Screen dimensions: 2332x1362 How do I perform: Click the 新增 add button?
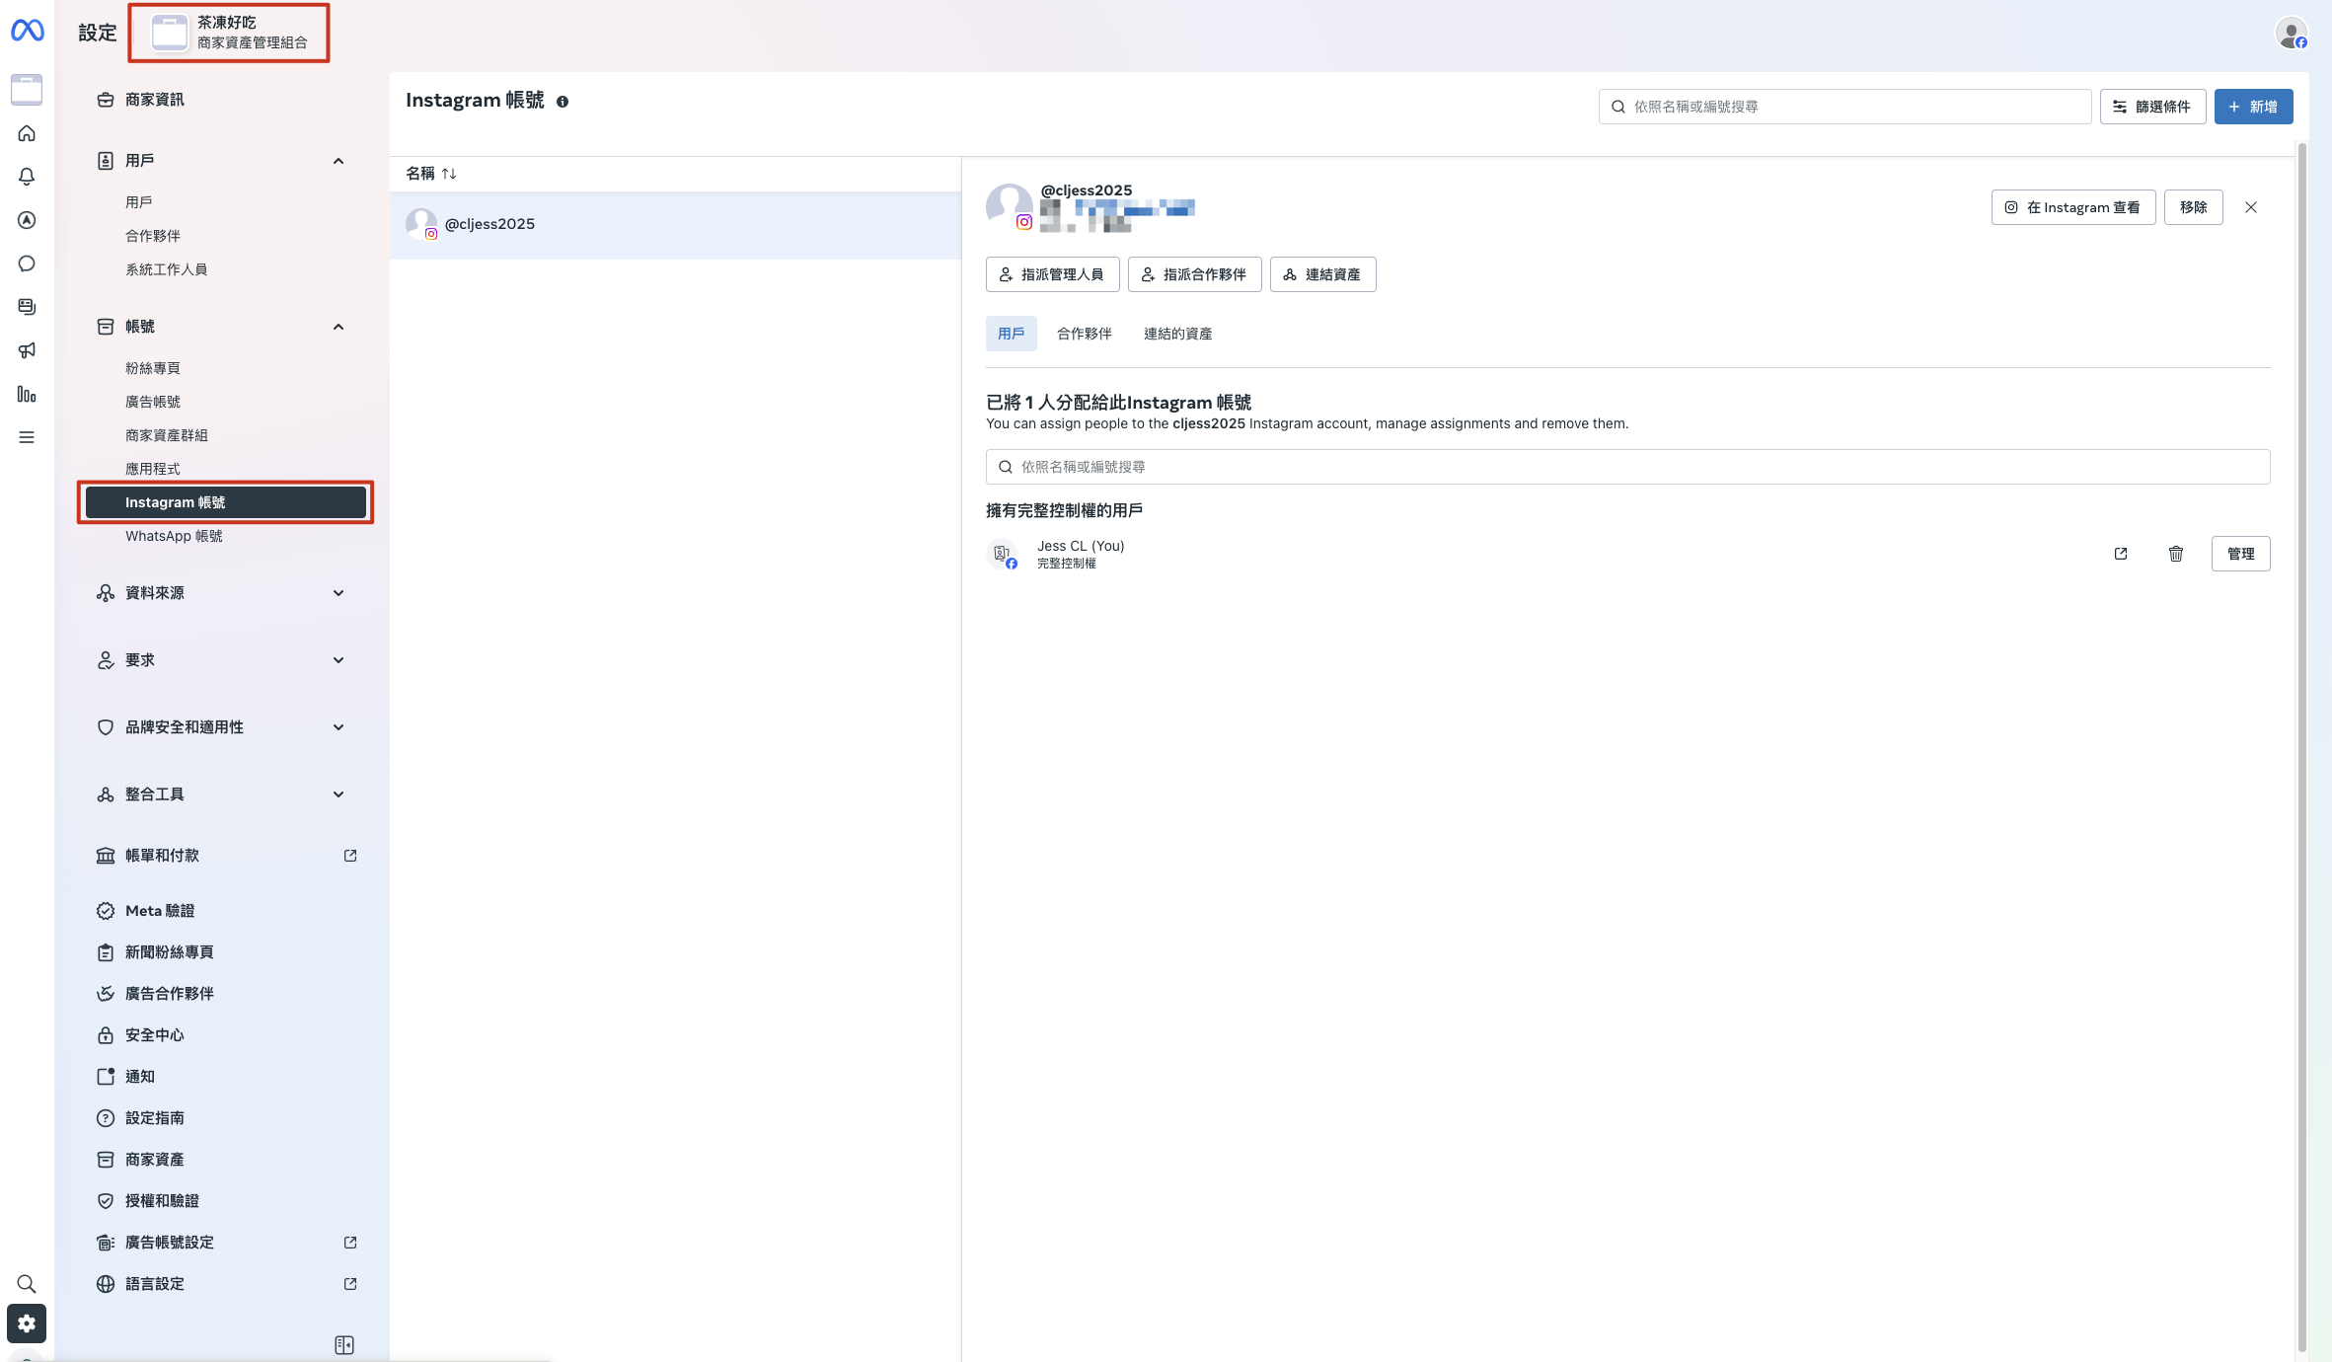point(2253,107)
